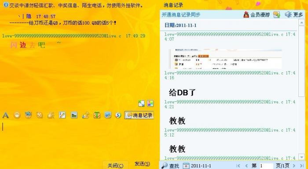Viewport: 308px width, 169px height.
Task: Click history sender line timestamped 17:44:16
Action: (230, 76)
